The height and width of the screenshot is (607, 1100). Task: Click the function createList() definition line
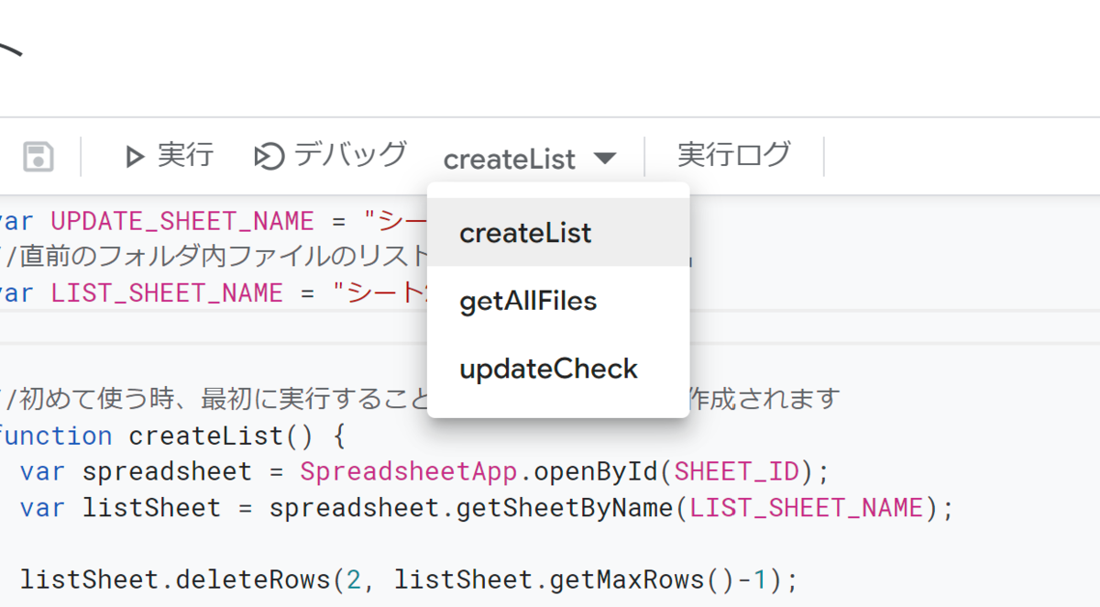point(172,436)
